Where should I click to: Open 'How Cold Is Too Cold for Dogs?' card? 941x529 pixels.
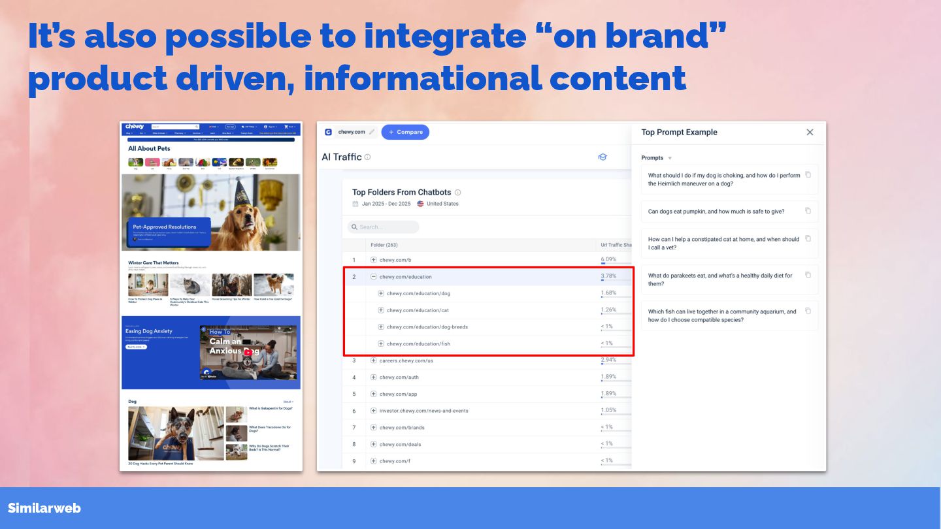(274, 288)
